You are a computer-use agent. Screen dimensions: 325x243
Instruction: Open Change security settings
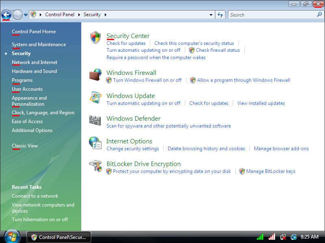pyautogui.click(x=133, y=149)
